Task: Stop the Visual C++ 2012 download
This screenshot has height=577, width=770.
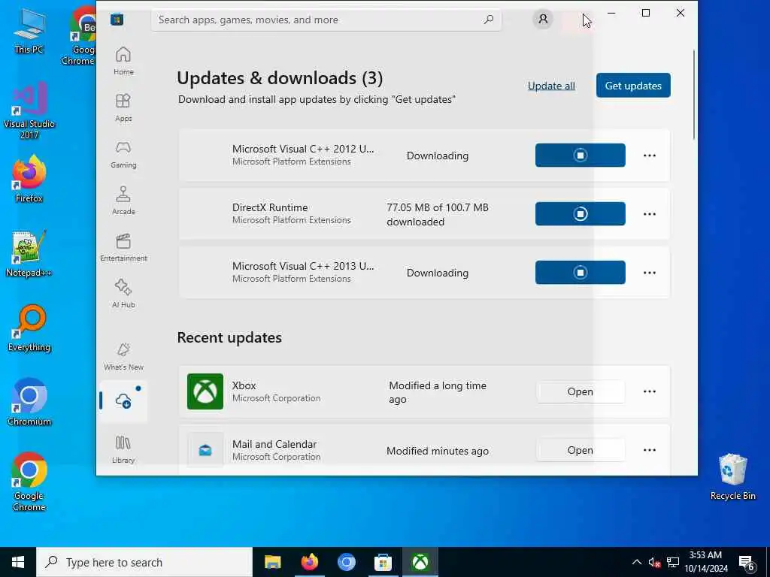Action: (580, 155)
